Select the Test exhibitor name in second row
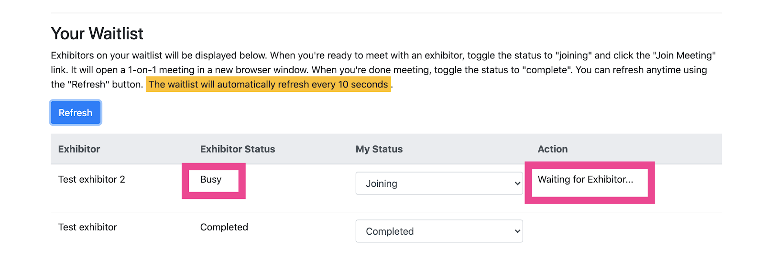Image resolution: width=765 pixels, height=271 pixels. tap(87, 227)
